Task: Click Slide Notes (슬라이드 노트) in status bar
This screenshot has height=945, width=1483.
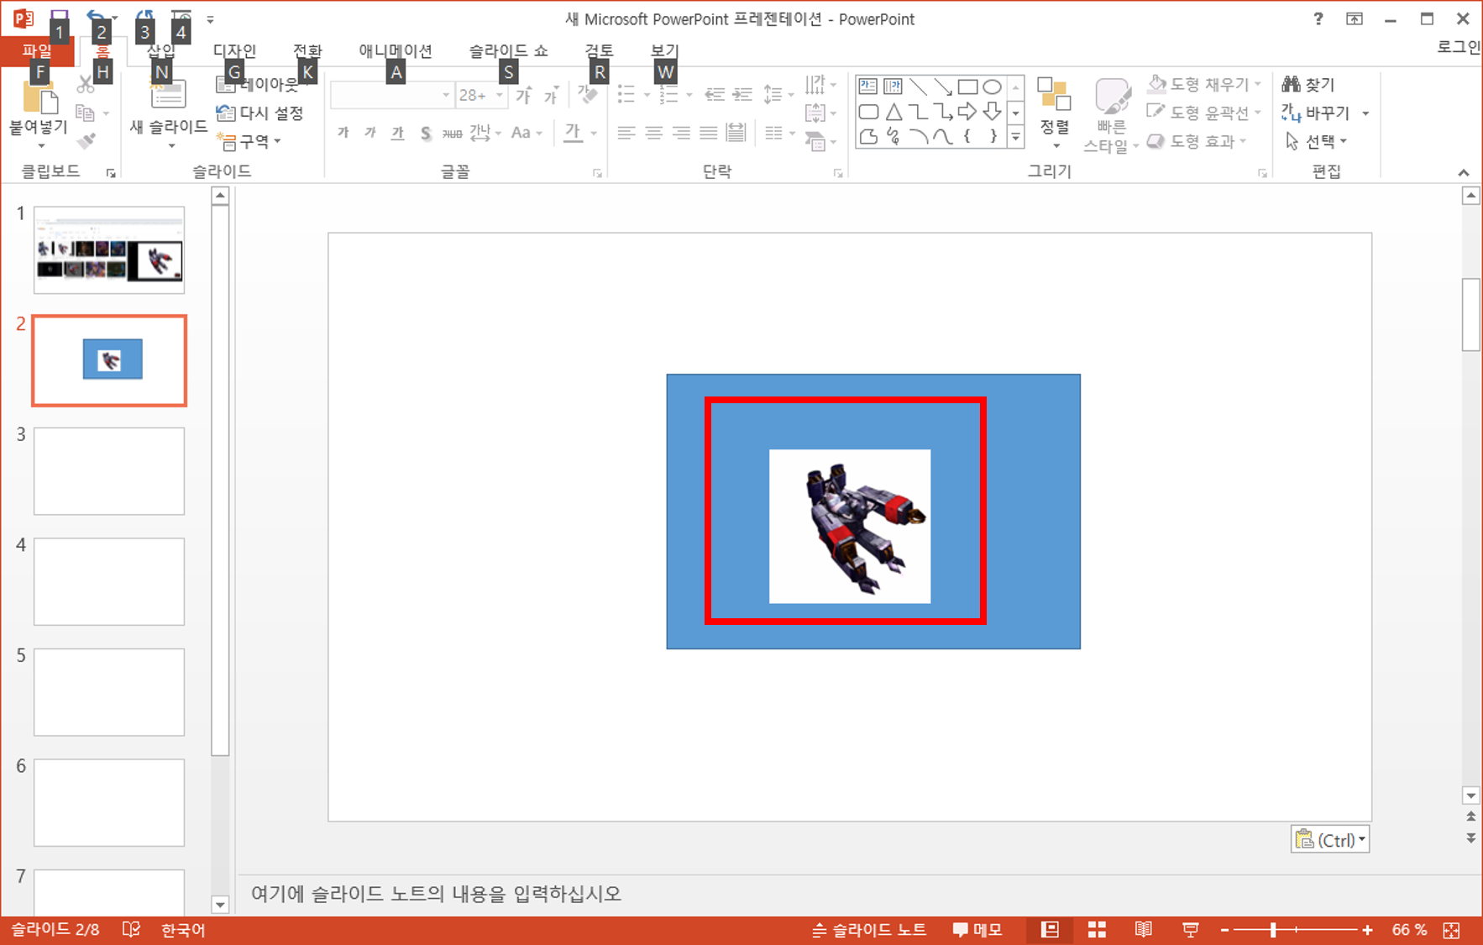Action: click(x=869, y=930)
